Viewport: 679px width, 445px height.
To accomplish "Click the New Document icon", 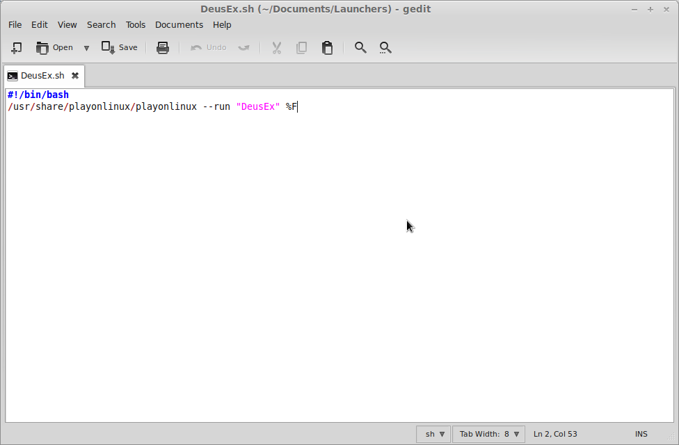I will tap(17, 47).
